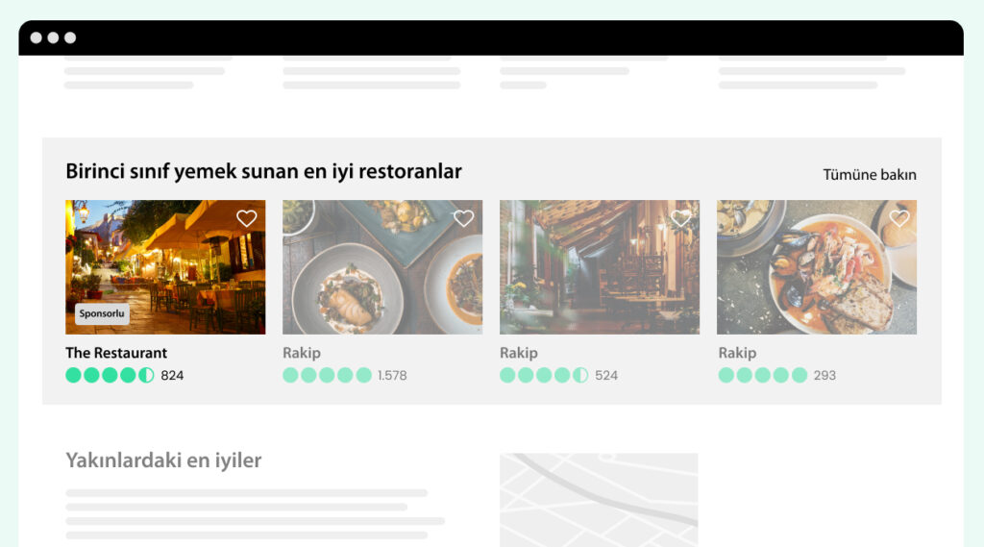984x547 pixels.
Task: Tap the heart on the Rakip listing rated 524
Action: pos(681,218)
